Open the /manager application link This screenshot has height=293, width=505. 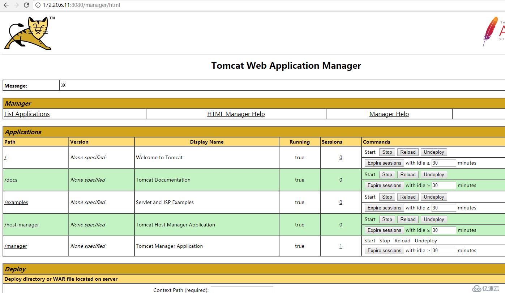click(16, 246)
